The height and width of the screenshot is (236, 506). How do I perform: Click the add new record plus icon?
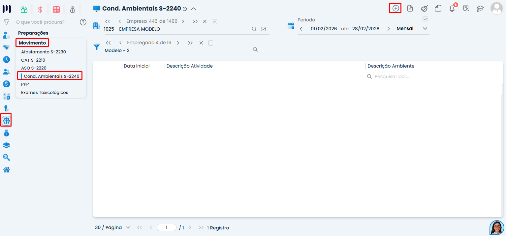(x=395, y=8)
